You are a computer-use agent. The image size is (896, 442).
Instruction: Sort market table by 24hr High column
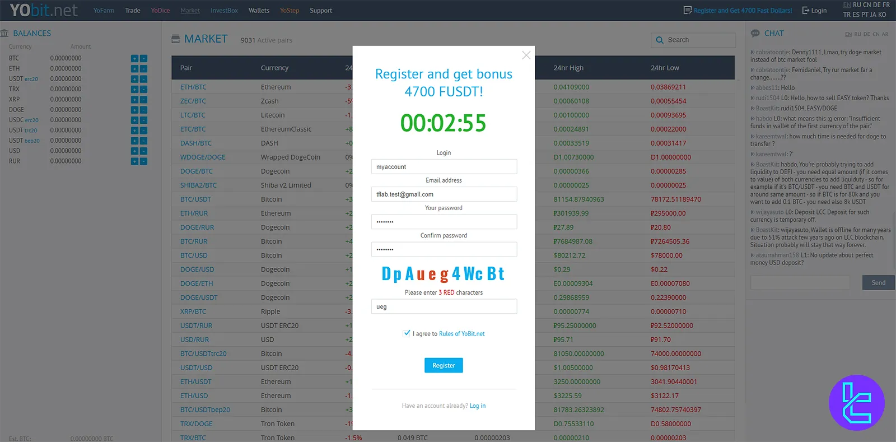click(568, 68)
